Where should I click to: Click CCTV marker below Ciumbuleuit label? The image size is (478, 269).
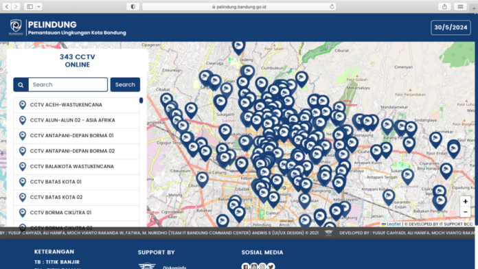(261, 84)
